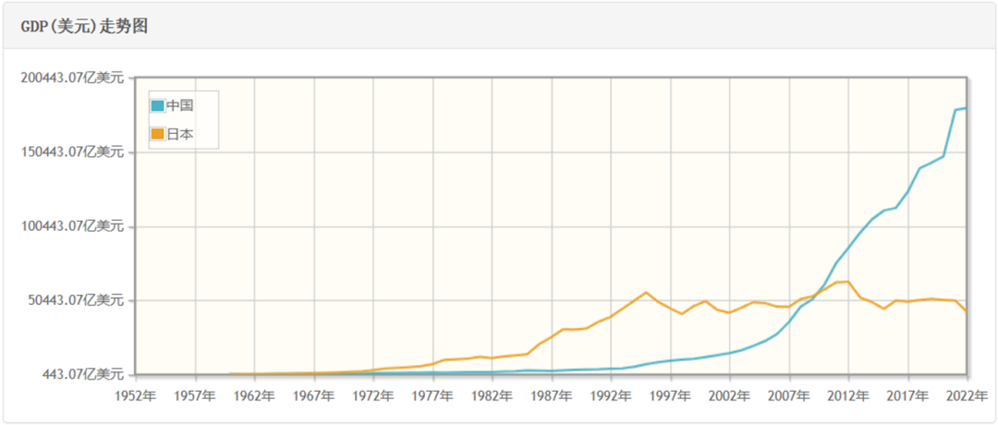Image resolution: width=998 pixels, height=425 pixels.
Task: Click the 200443.07亿美元 y-axis label
Action: (72, 78)
